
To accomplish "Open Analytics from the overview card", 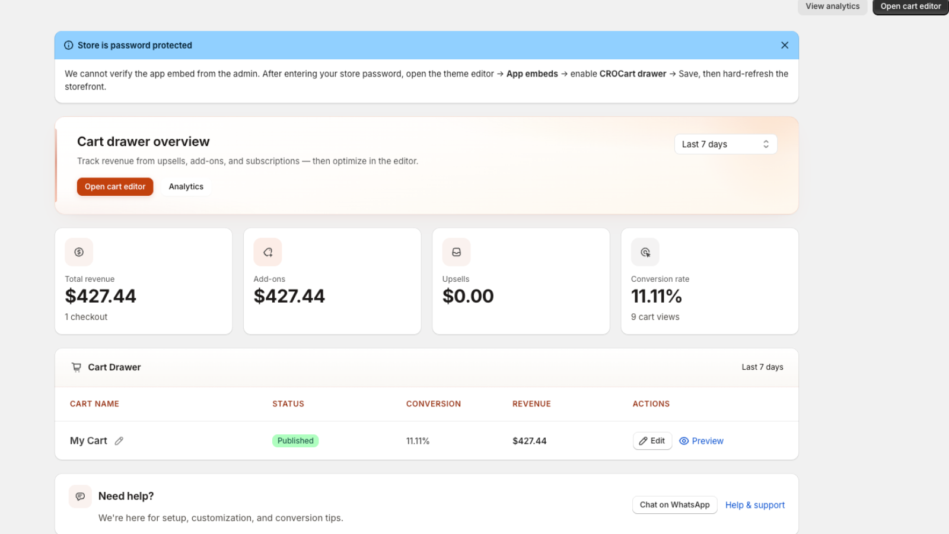I will (x=186, y=186).
